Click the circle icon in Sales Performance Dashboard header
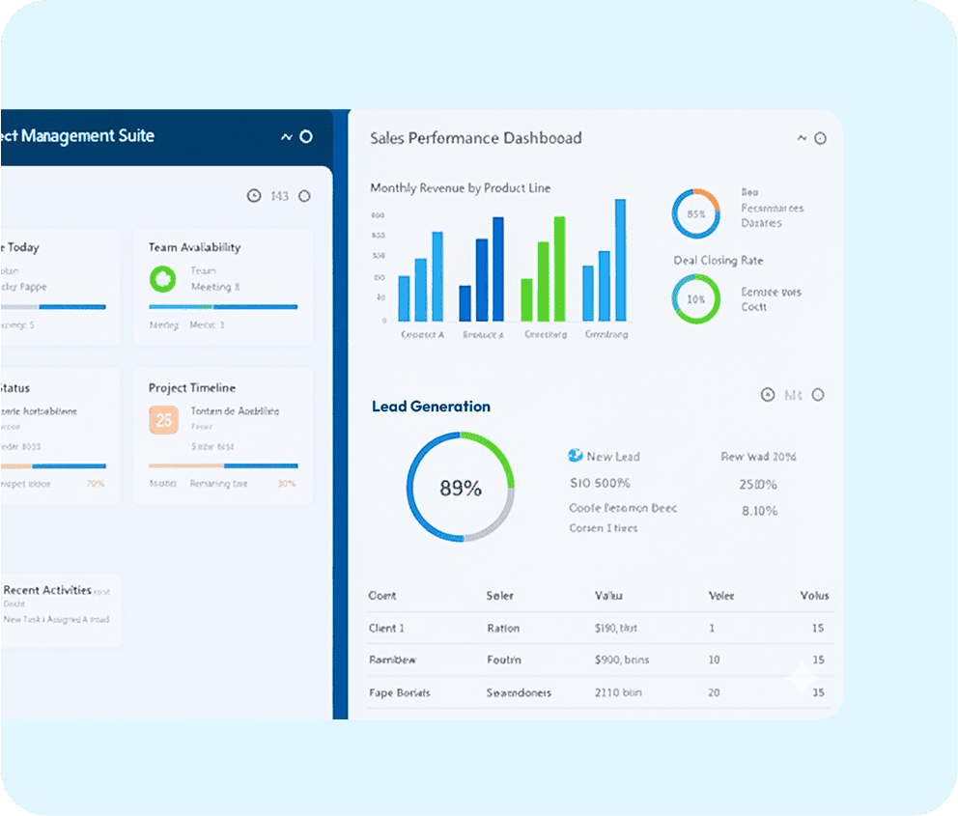The image size is (958, 816). point(820,139)
